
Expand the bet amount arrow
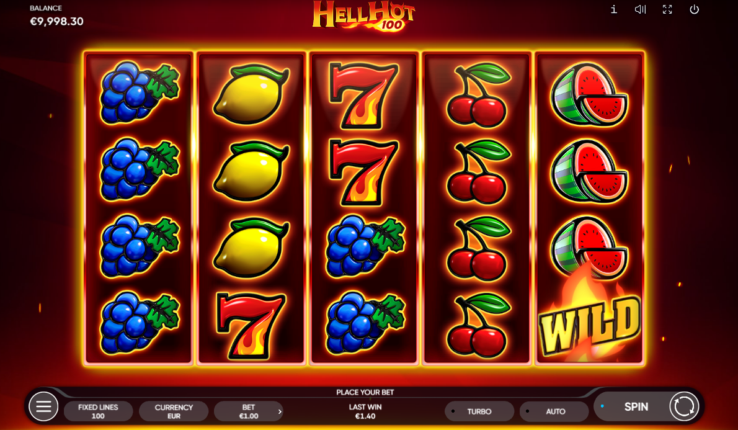280,411
